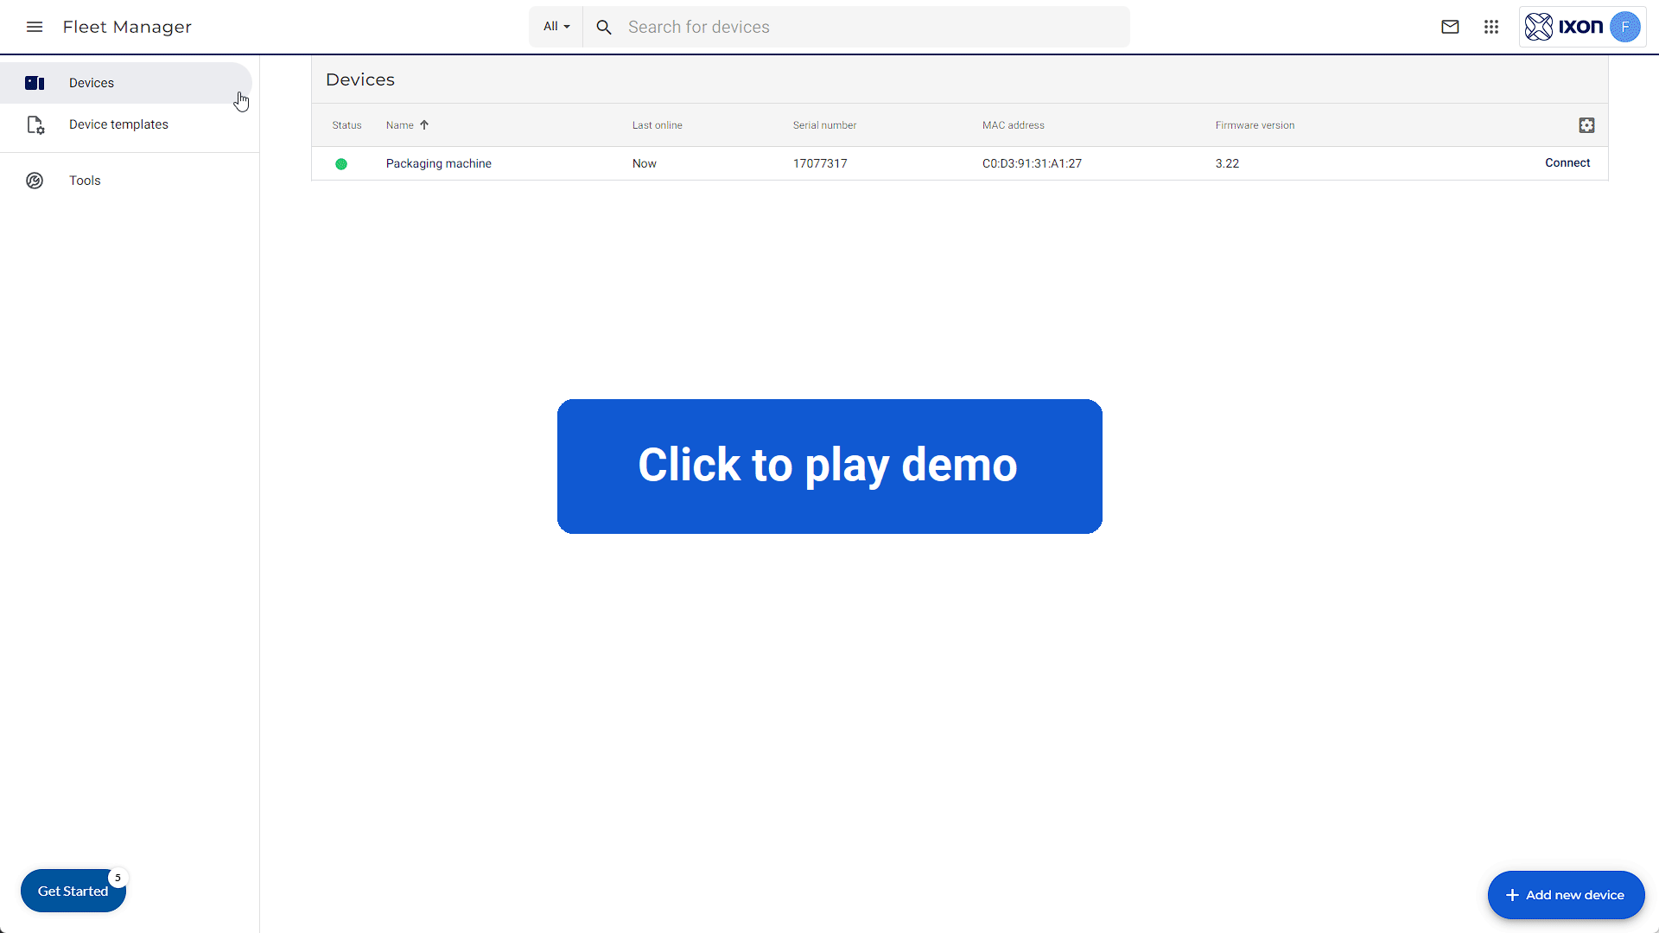The width and height of the screenshot is (1659, 933).
Task: Click the search magnifier icon
Action: coord(604,28)
